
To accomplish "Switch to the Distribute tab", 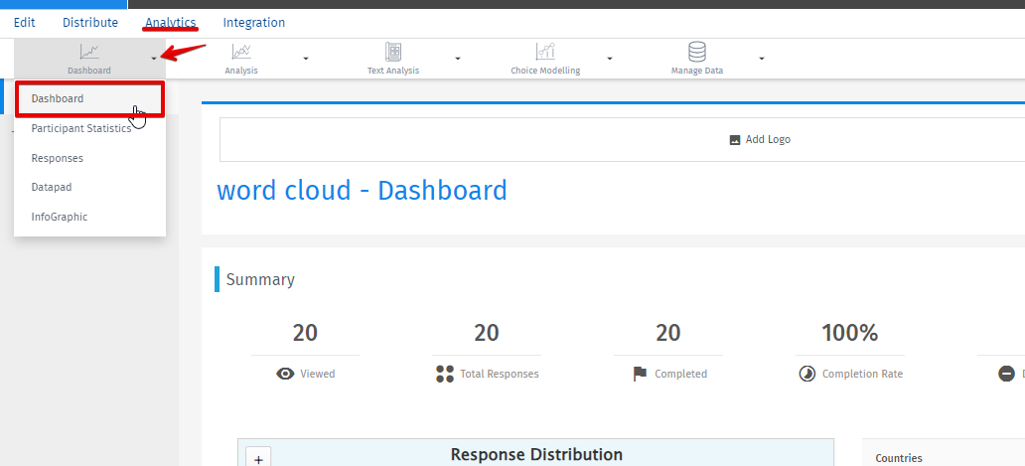I will pos(90,23).
